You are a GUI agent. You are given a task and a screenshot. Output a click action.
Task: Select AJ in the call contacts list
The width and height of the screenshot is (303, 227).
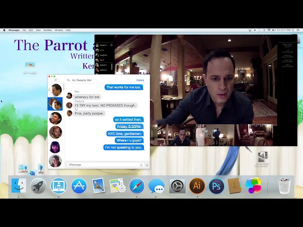(x=100, y=50)
